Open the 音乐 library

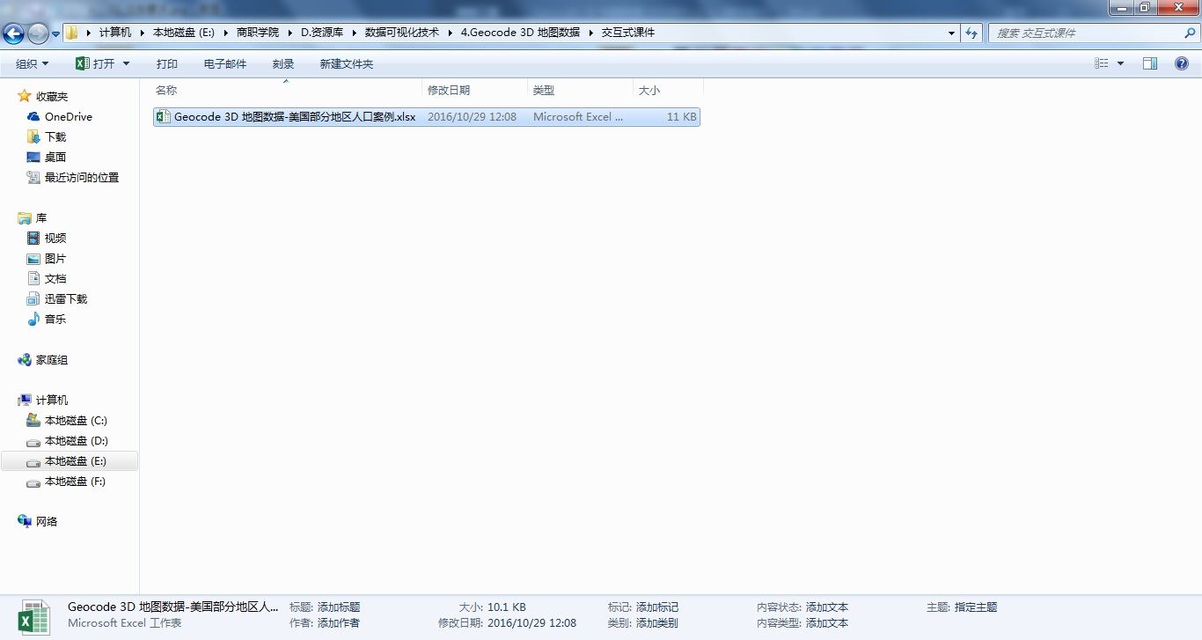pos(55,319)
